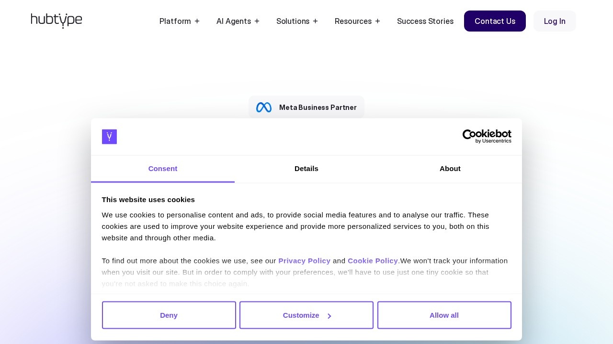613x344 pixels.
Task: Expand the Solutions plus icon
Action: pos(315,21)
